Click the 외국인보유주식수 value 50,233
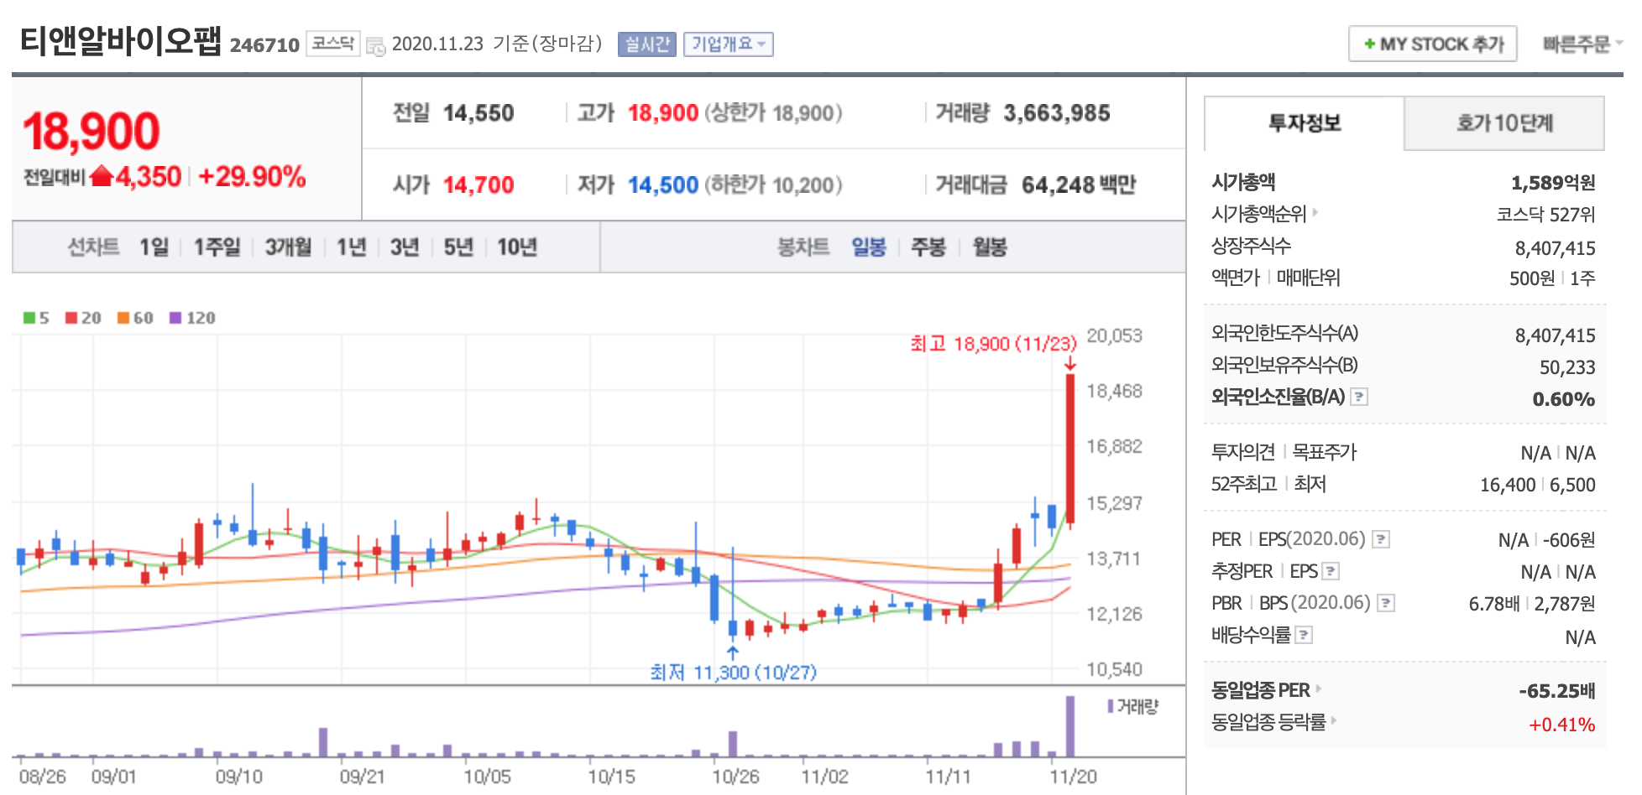Screen dimensions: 1642x795 click(x=1567, y=367)
